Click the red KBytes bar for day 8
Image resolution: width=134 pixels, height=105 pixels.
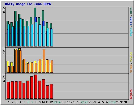[x=36, y=87]
